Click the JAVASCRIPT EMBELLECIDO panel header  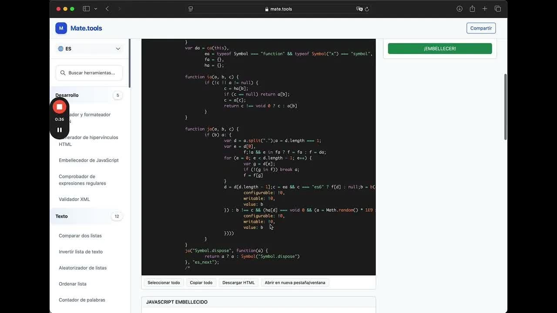coord(258,302)
